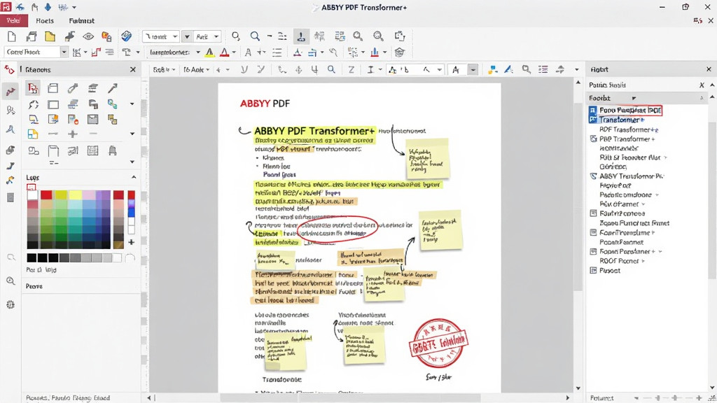
Task: Click the list view icon in document toolbar
Action: pos(543,69)
